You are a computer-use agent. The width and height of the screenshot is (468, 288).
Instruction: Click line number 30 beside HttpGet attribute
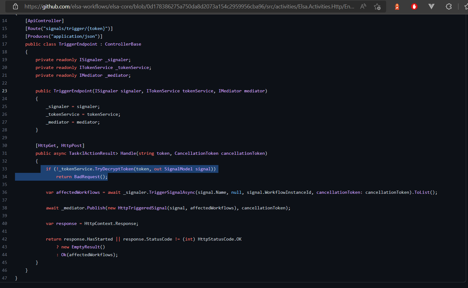click(x=4, y=145)
